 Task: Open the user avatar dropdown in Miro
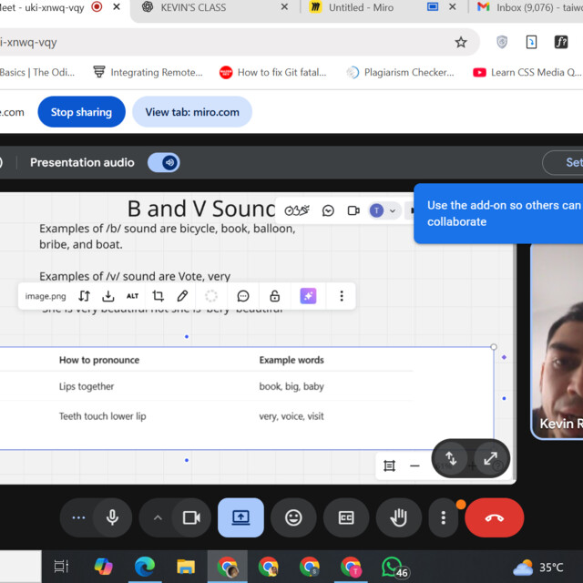(x=383, y=210)
